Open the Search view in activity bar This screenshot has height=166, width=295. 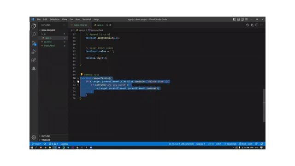(34, 34)
